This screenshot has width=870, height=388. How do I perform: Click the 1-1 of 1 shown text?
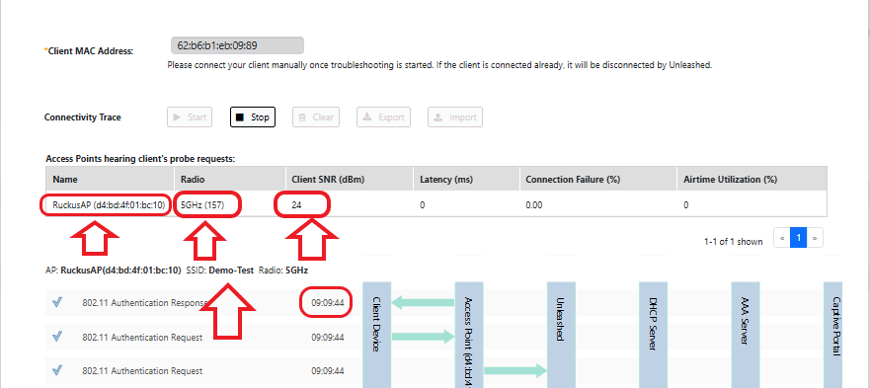click(733, 242)
